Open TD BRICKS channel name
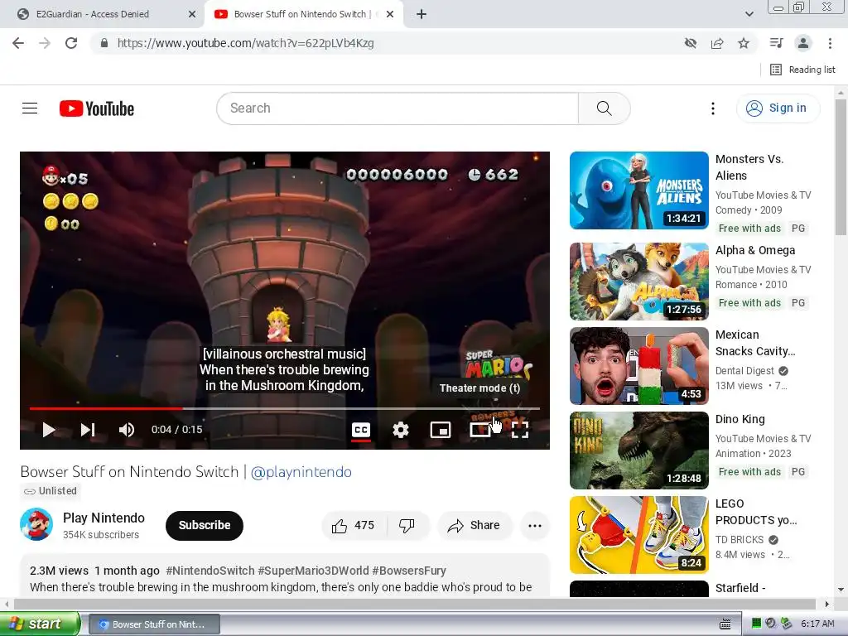Screen dimensions: 848x636 coord(740,539)
